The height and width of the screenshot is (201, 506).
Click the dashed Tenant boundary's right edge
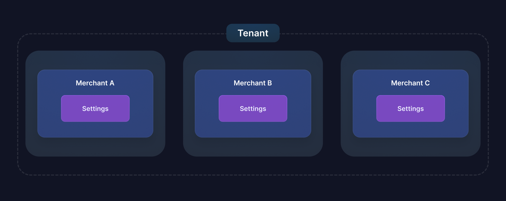click(x=488, y=103)
